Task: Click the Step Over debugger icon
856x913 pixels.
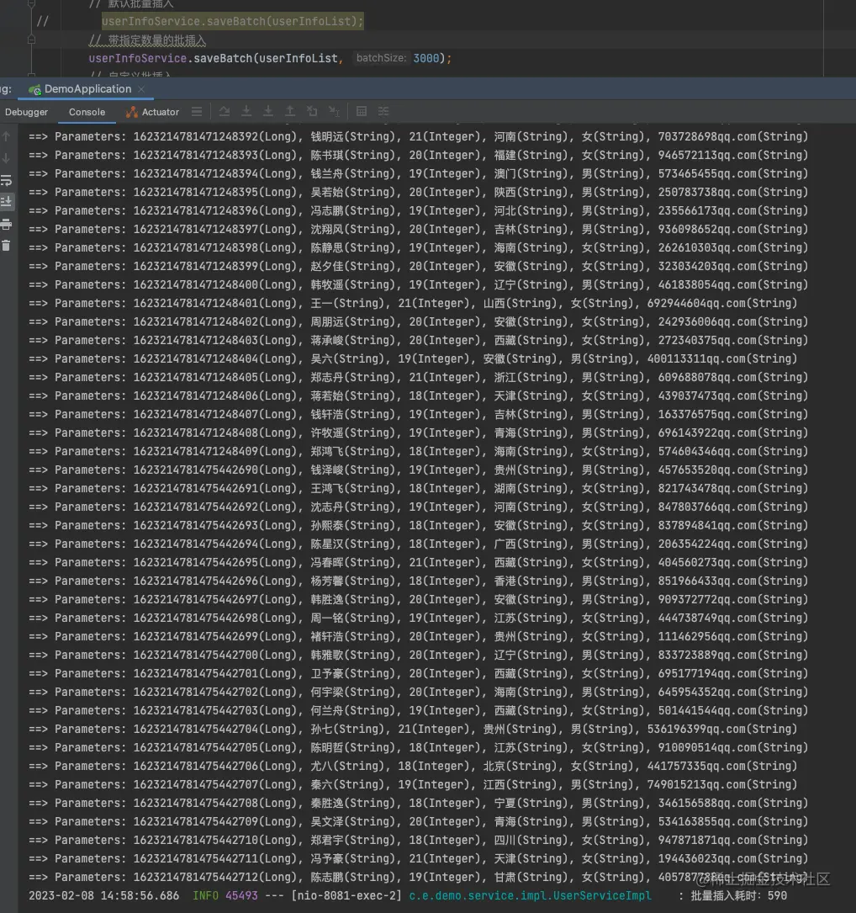Action: pyautogui.click(x=224, y=111)
